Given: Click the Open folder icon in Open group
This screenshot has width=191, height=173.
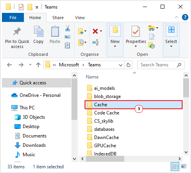Looking at the screenshot, I should tap(152, 28).
